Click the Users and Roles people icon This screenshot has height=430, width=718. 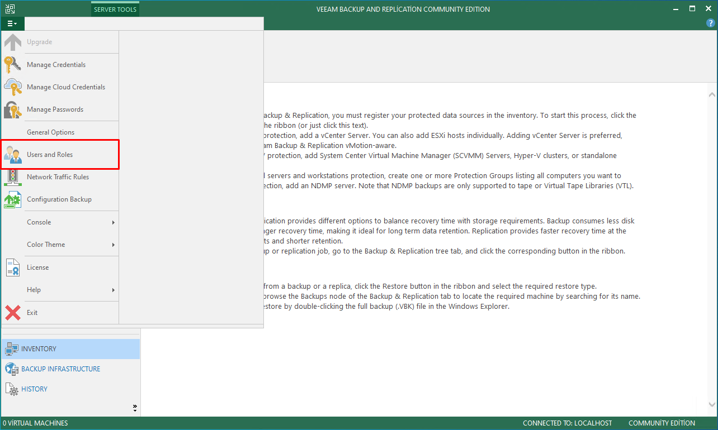[13, 155]
